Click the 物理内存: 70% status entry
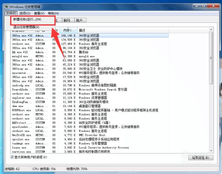This screenshot has width=222, height=174. [x=77, y=169]
